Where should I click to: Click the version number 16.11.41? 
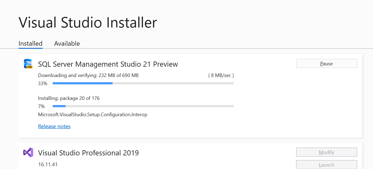[48, 164]
